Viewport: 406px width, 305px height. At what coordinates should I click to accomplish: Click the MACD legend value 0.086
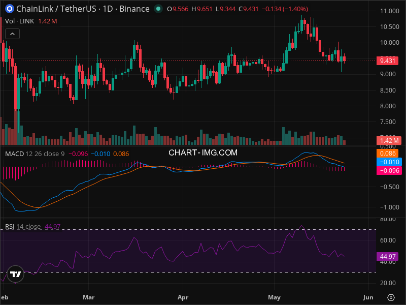pos(121,154)
